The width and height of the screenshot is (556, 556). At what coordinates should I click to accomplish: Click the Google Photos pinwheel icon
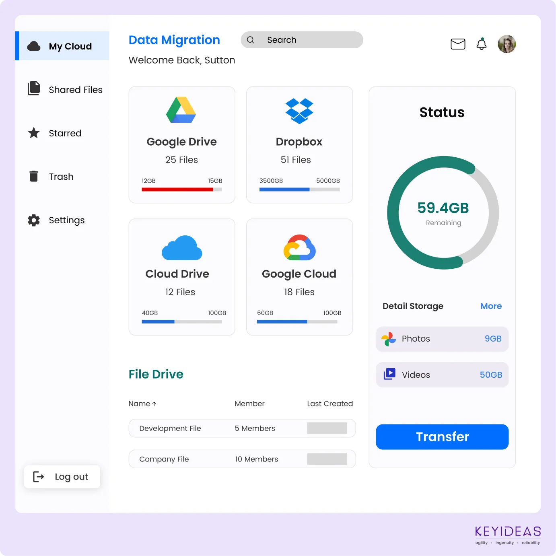(389, 339)
